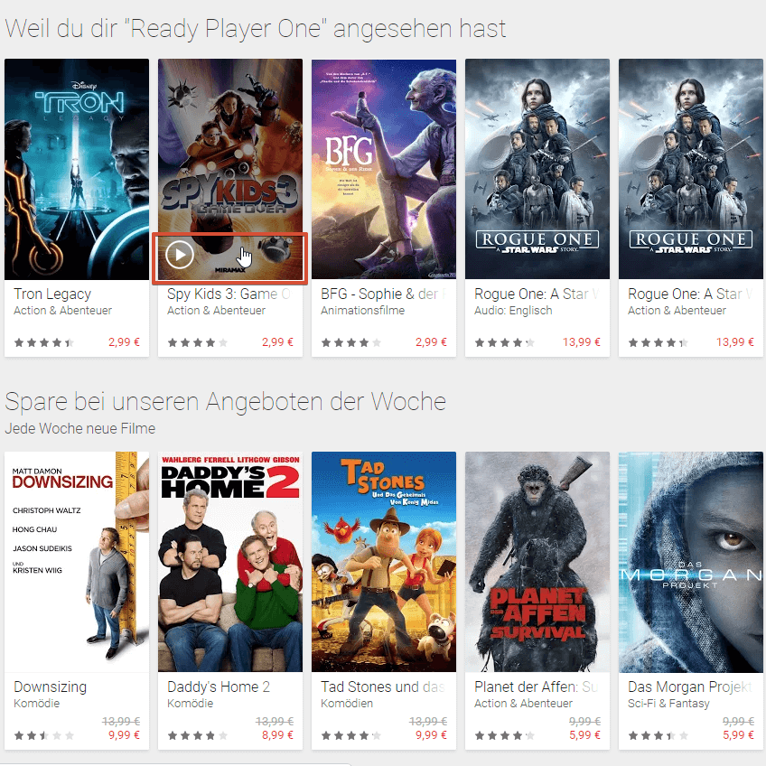The height and width of the screenshot is (766, 766).
Task: Open the Spy Kids 3 Game Over poster
Action: (230, 169)
